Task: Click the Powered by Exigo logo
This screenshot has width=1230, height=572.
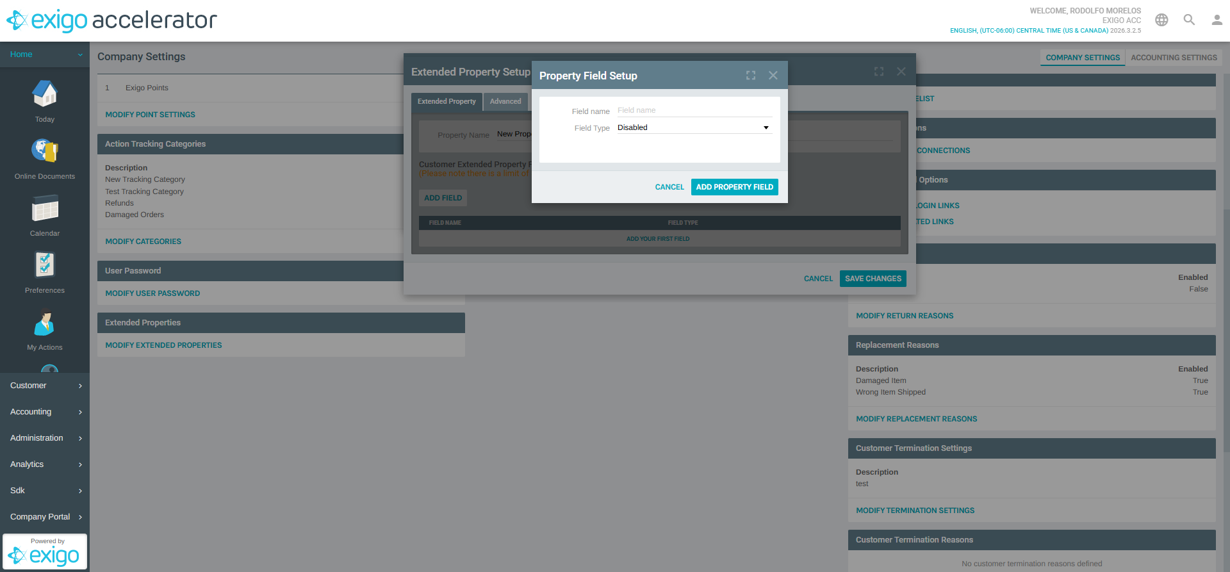Action: [x=45, y=552]
